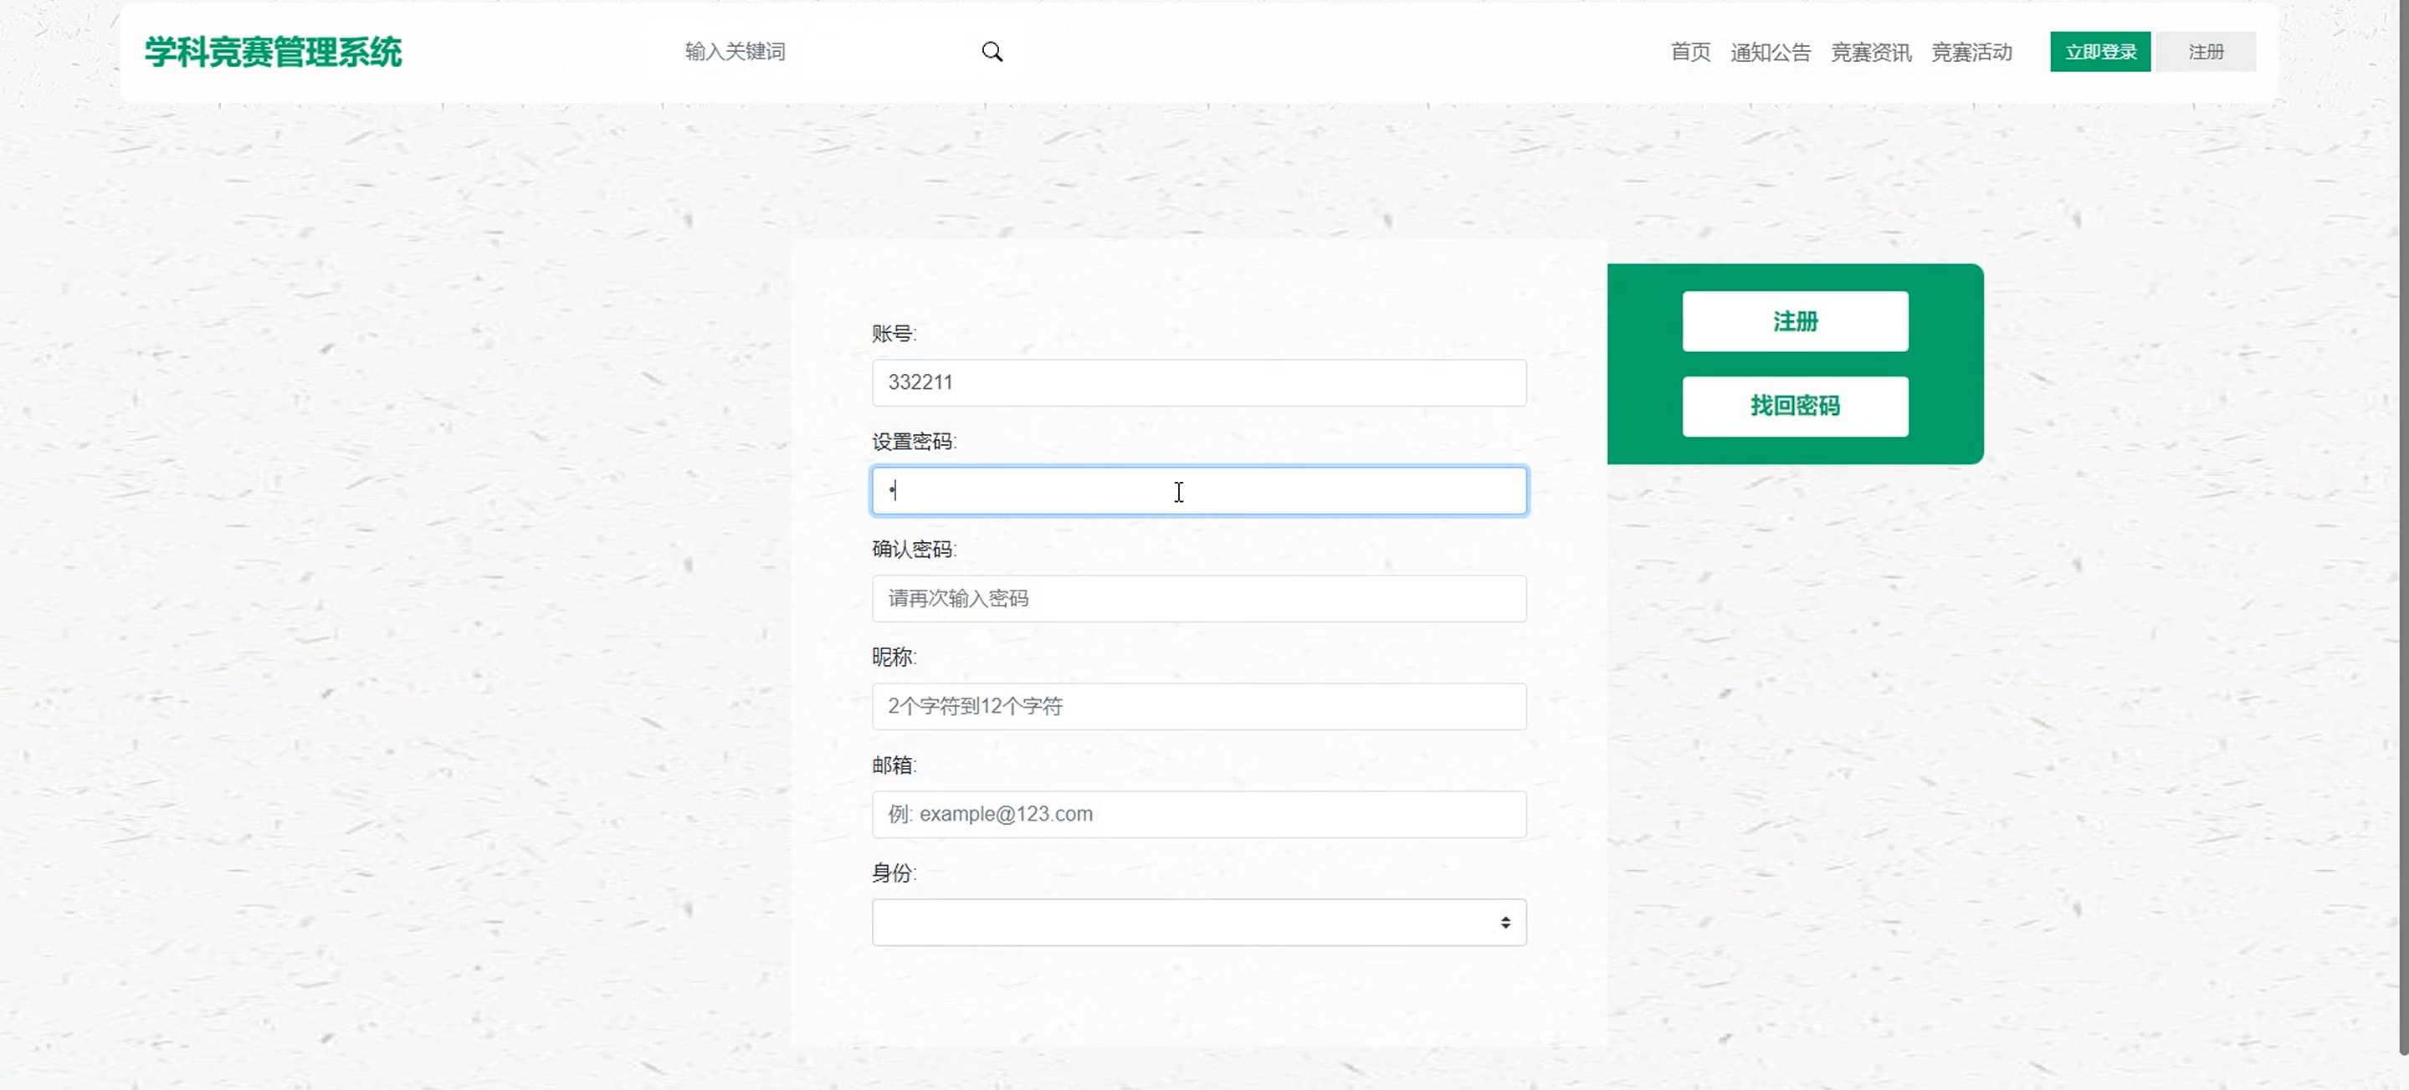Viewport: 2409px width, 1090px height.
Task: View 竞赛资讯 from the navigation bar
Action: [x=1870, y=51]
